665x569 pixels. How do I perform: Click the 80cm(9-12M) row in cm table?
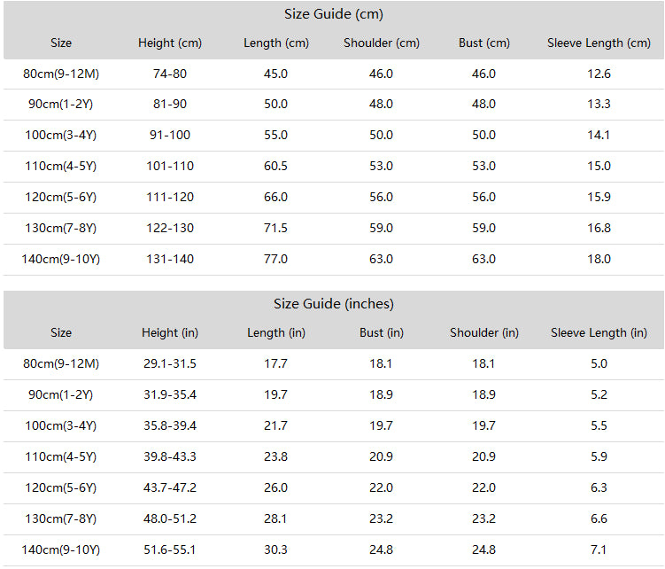point(334,74)
